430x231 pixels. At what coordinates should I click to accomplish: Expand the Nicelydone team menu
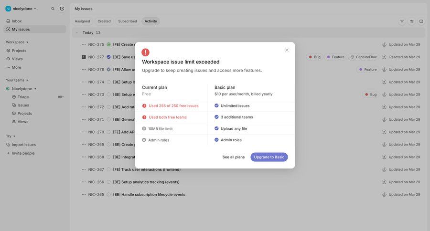pos(35,89)
